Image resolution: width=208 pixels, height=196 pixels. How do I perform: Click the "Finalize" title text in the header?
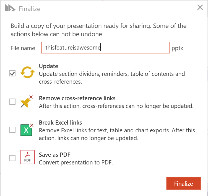point(30,9)
